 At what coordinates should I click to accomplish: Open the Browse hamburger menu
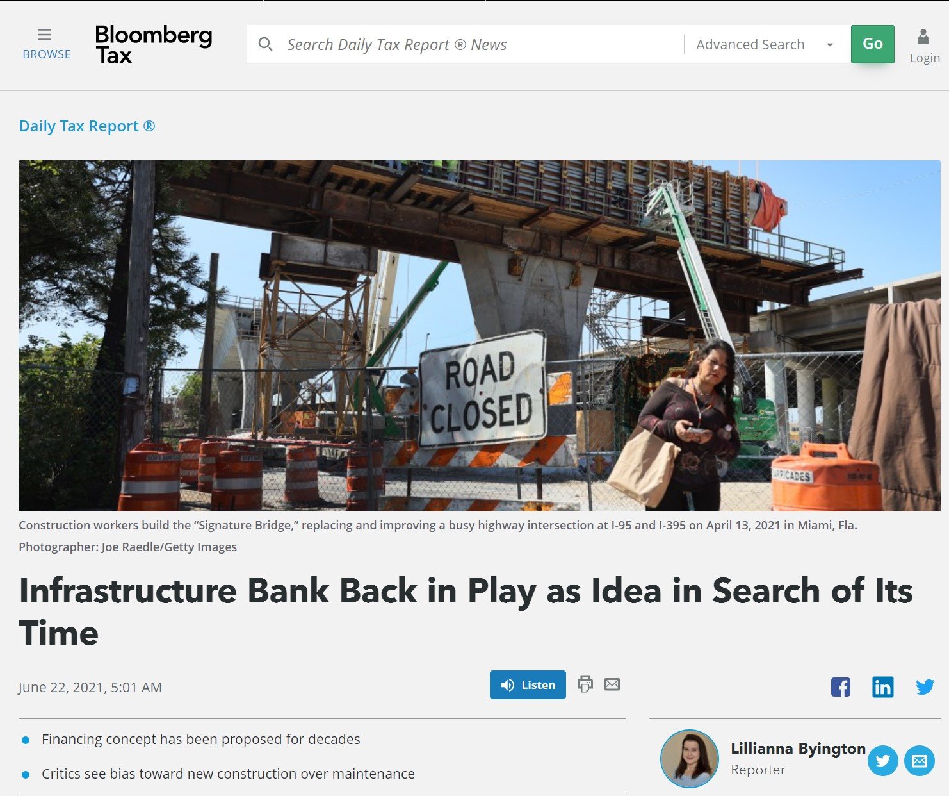[46, 44]
